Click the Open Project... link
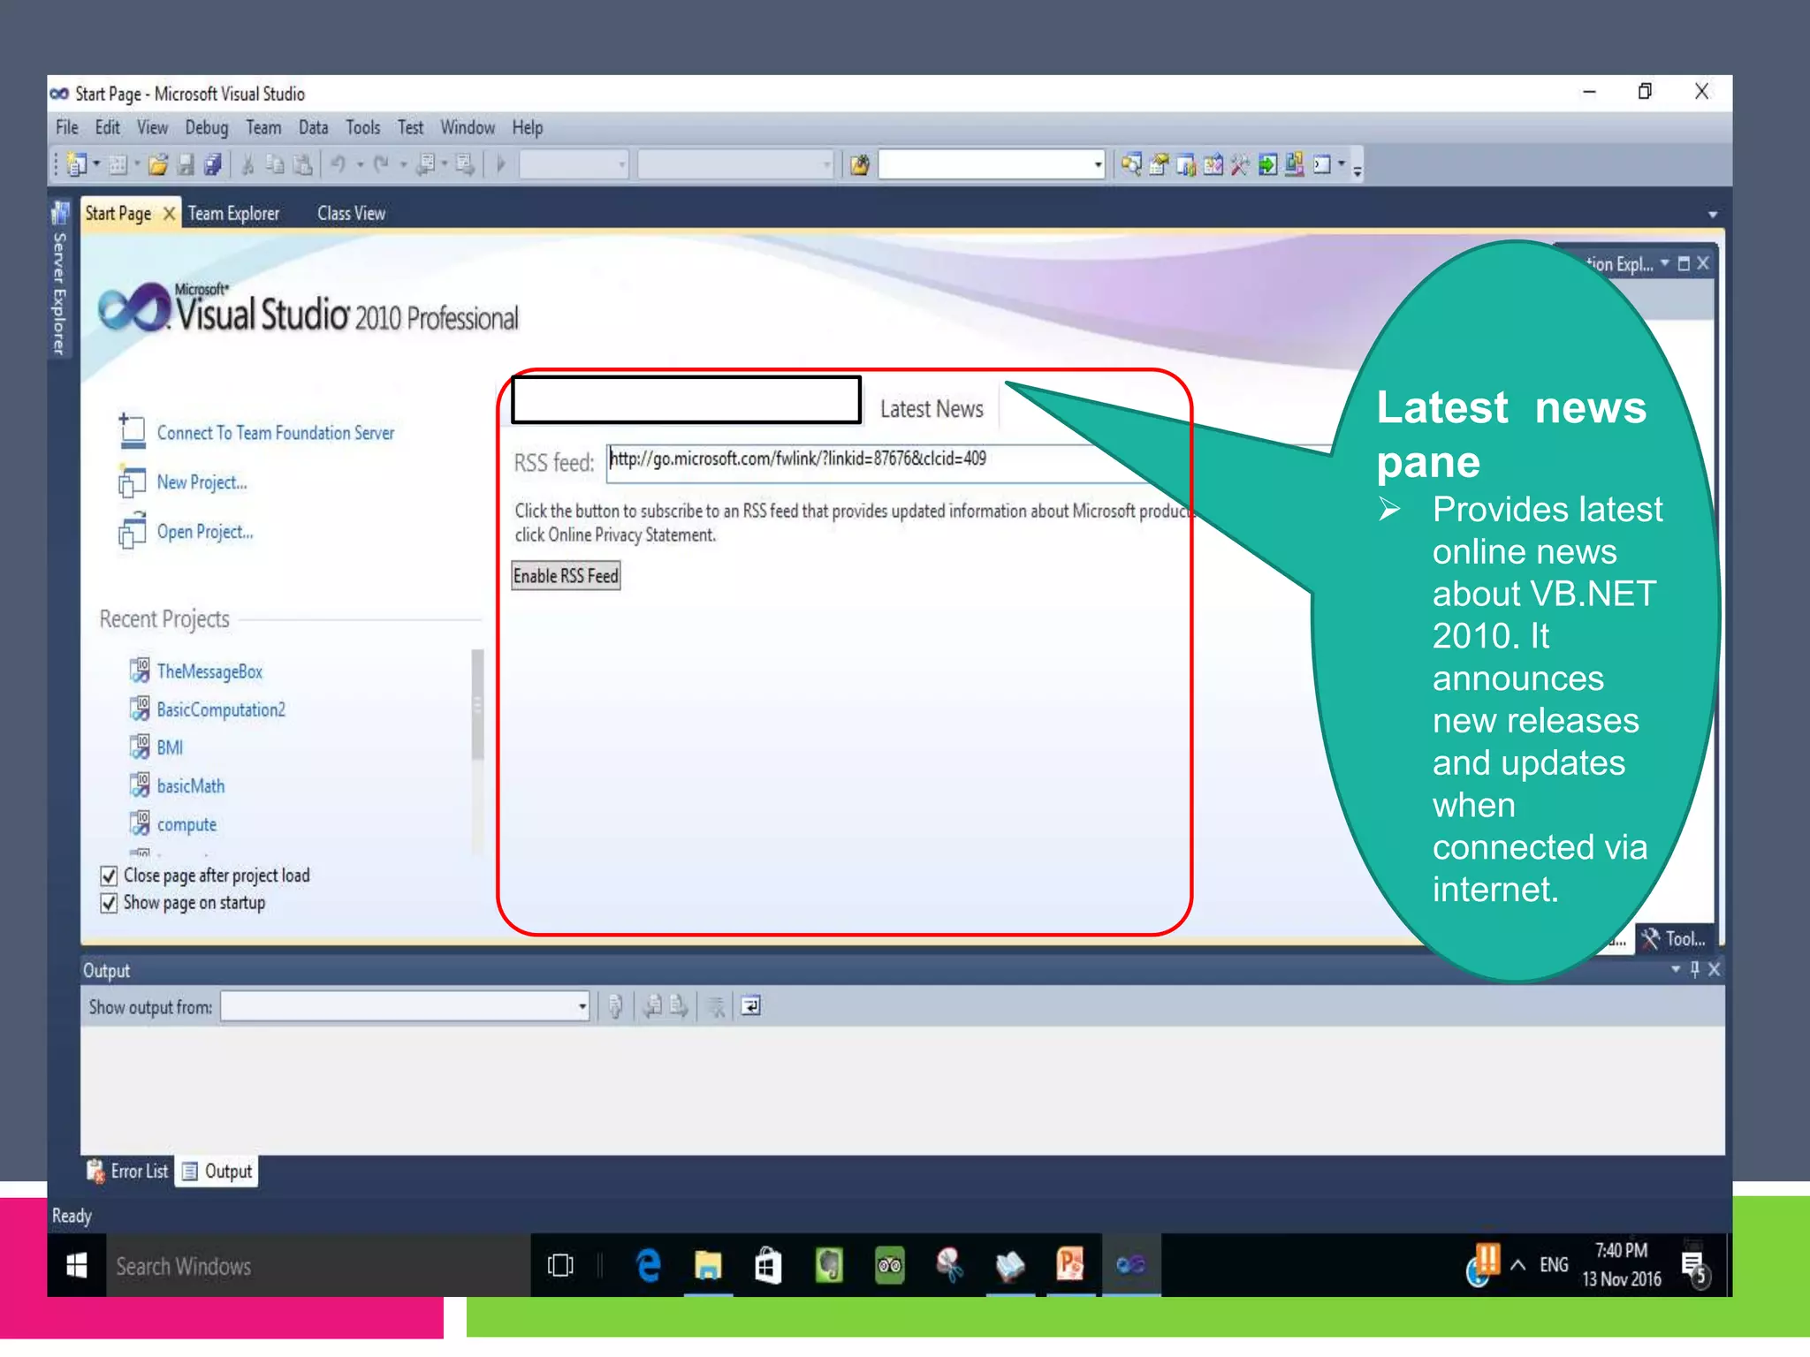The image size is (1810, 1357). tap(205, 532)
